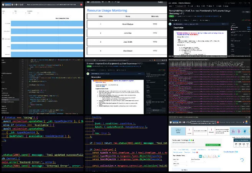Click the red round button in the dashboard header
The image size is (252, 173).
point(218,122)
